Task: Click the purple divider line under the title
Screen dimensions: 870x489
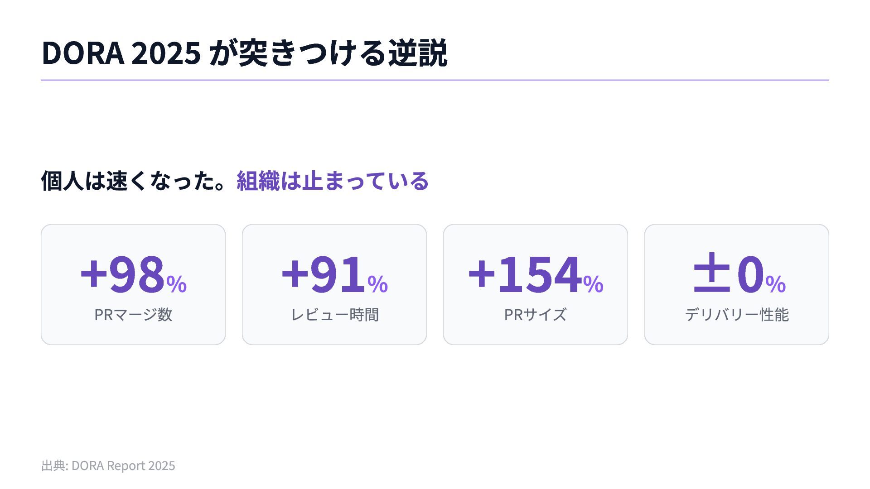Action: click(435, 80)
